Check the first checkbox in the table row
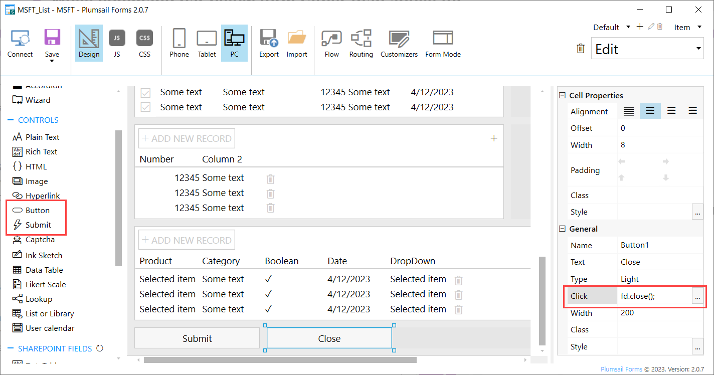714x375 pixels. (x=145, y=93)
